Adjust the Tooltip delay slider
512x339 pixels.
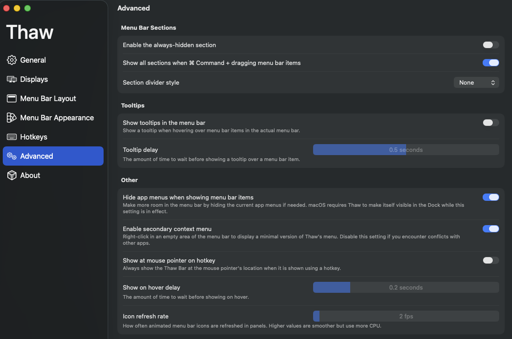[406, 150]
